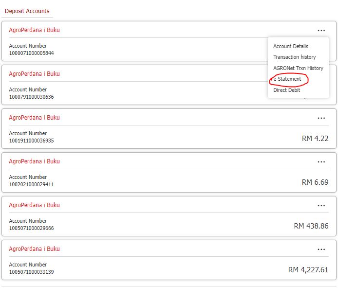Open the three-dot menu for account 1000071000005844
This screenshot has width=338, height=301.
point(321,30)
